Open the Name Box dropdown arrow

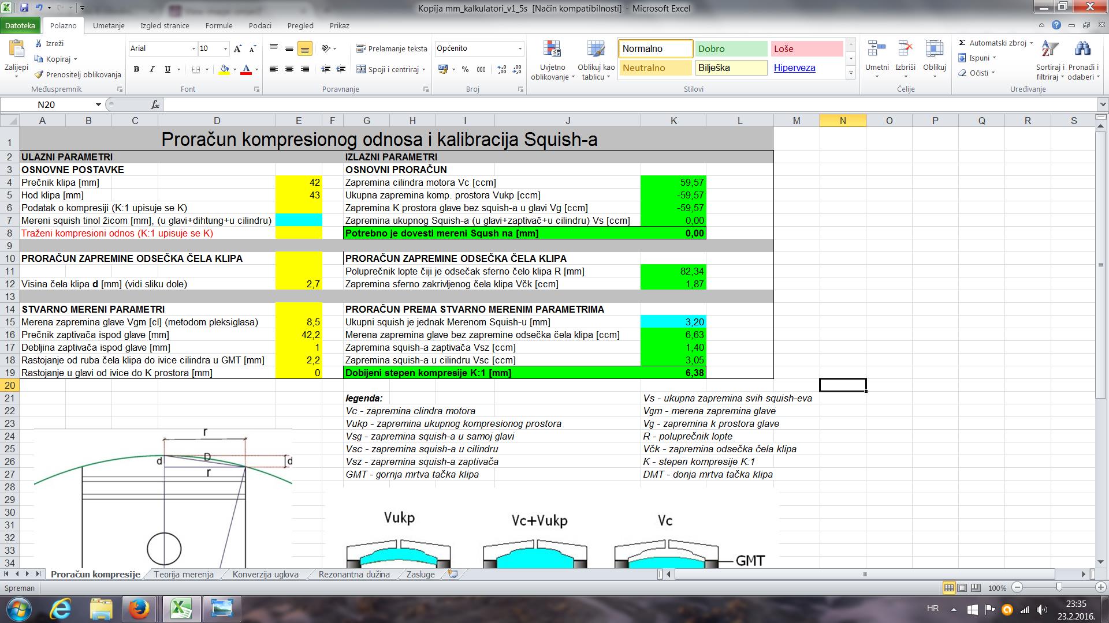pyautogui.click(x=98, y=104)
